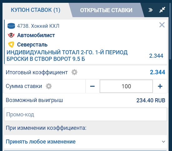Click the hockey puck sport icon

[x=11, y=26]
